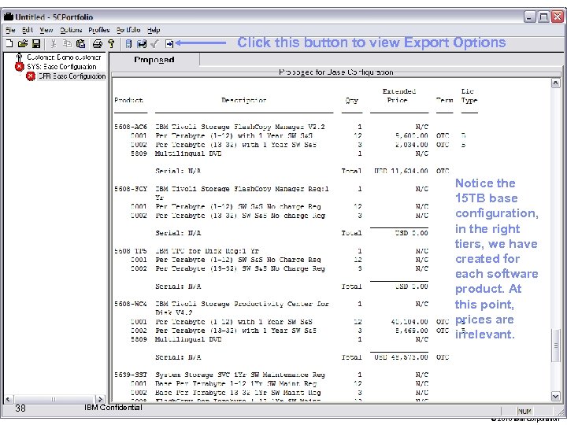Maximize the SCPortfolio window
The width and height of the screenshot is (567, 425).
(x=543, y=17)
